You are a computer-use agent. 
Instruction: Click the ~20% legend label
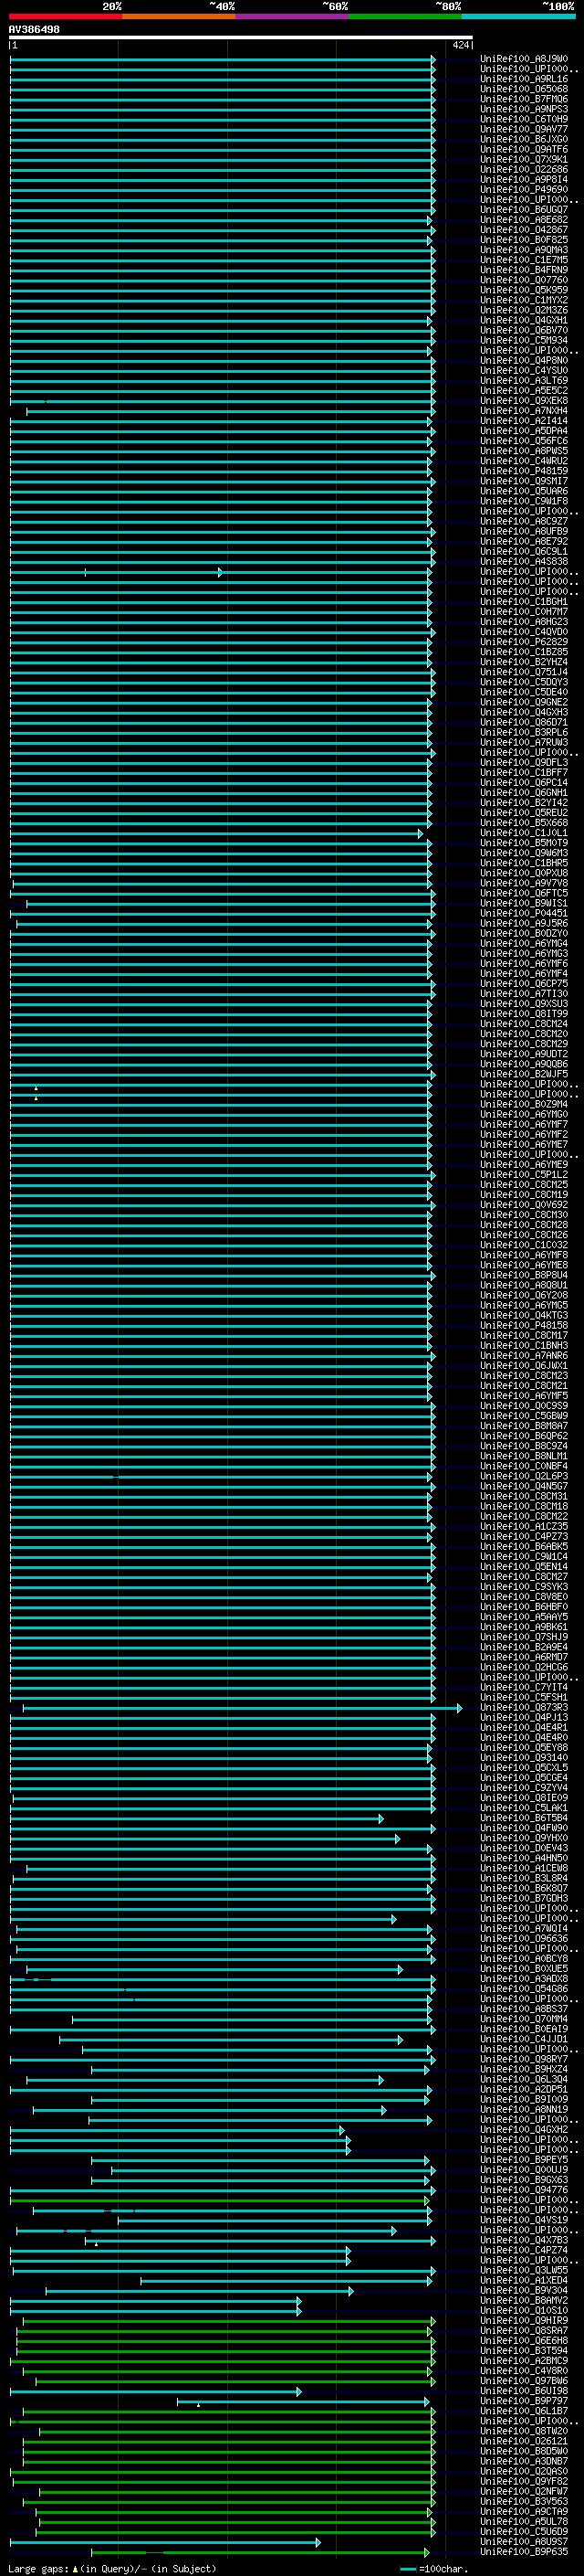click(x=112, y=6)
